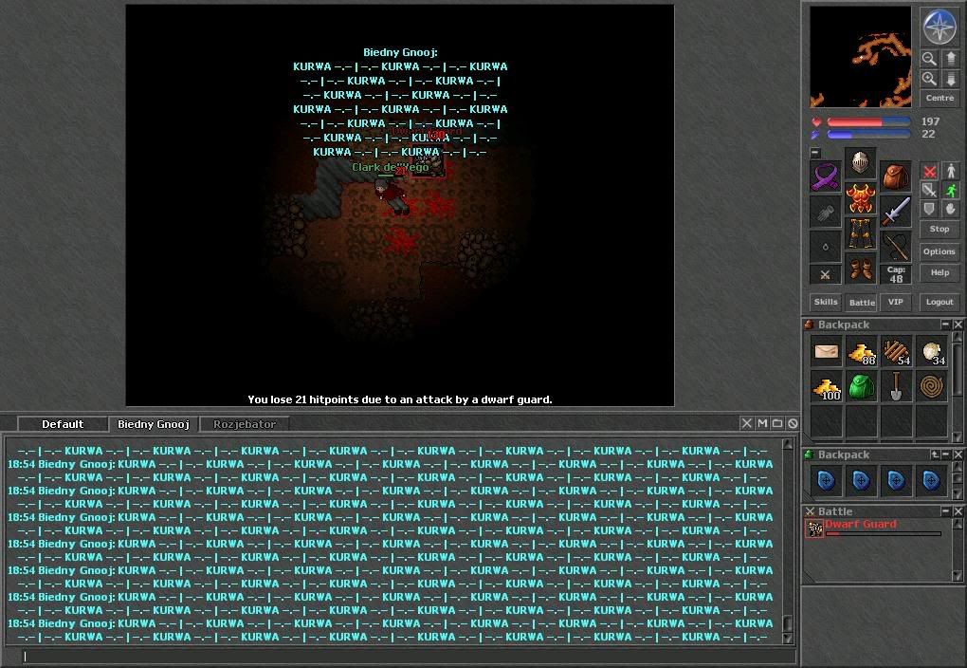Image resolution: width=967 pixels, height=668 pixels.
Task: Open the brown backpack equipment slot
Action: 896,177
